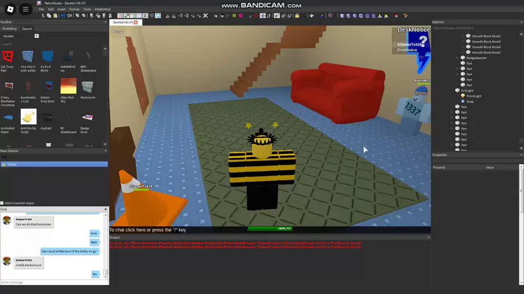The width and height of the screenshot is (524, 294).
Task: Click the X-shaped scale tool icon
Action: coord(206,16)
